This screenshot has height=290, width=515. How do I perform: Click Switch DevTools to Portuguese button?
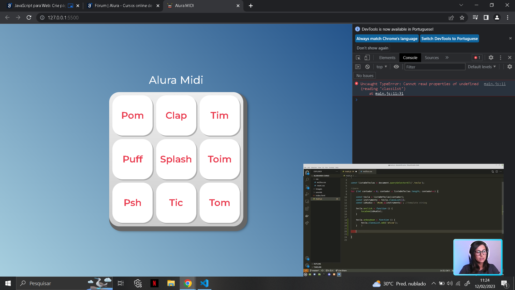pyautogui.click(x=450, y=39)
